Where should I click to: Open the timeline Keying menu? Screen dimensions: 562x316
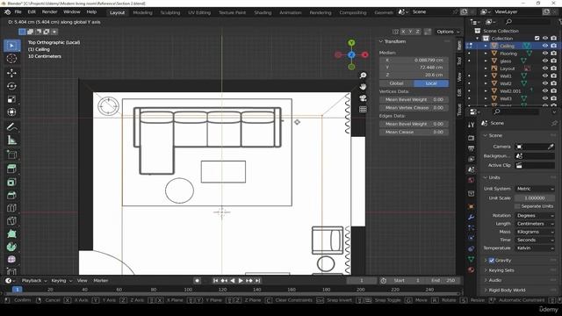(61, 281)
